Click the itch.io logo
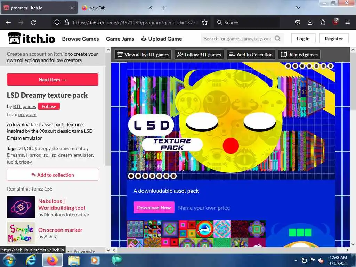This screenshot has width=356, height=267. [x=31, y=38]
